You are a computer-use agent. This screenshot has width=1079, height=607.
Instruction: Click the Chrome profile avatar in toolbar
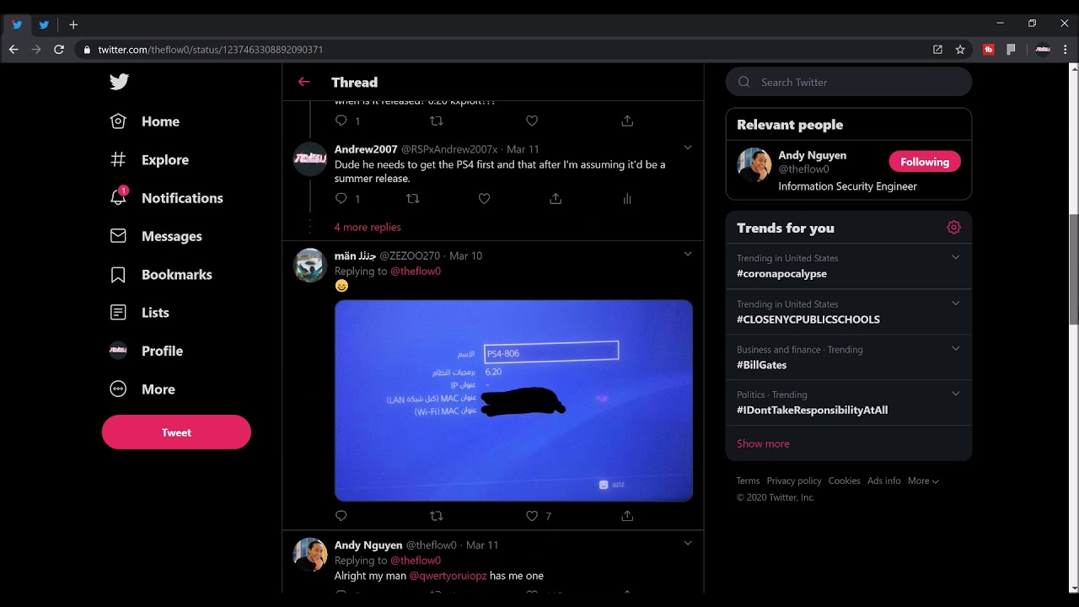pos(1043,50)
